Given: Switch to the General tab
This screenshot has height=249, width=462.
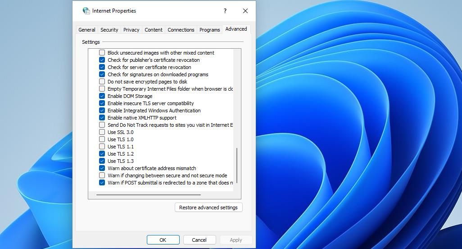Looking at the screenshot, I should pos(86,30).
